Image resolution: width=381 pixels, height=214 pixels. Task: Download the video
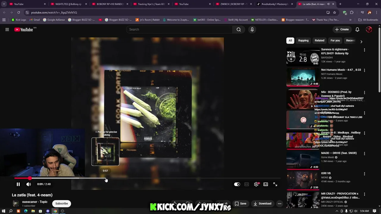point(263,204)
